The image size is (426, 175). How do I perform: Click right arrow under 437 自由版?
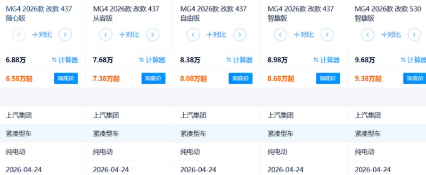[x=240, y=35]
